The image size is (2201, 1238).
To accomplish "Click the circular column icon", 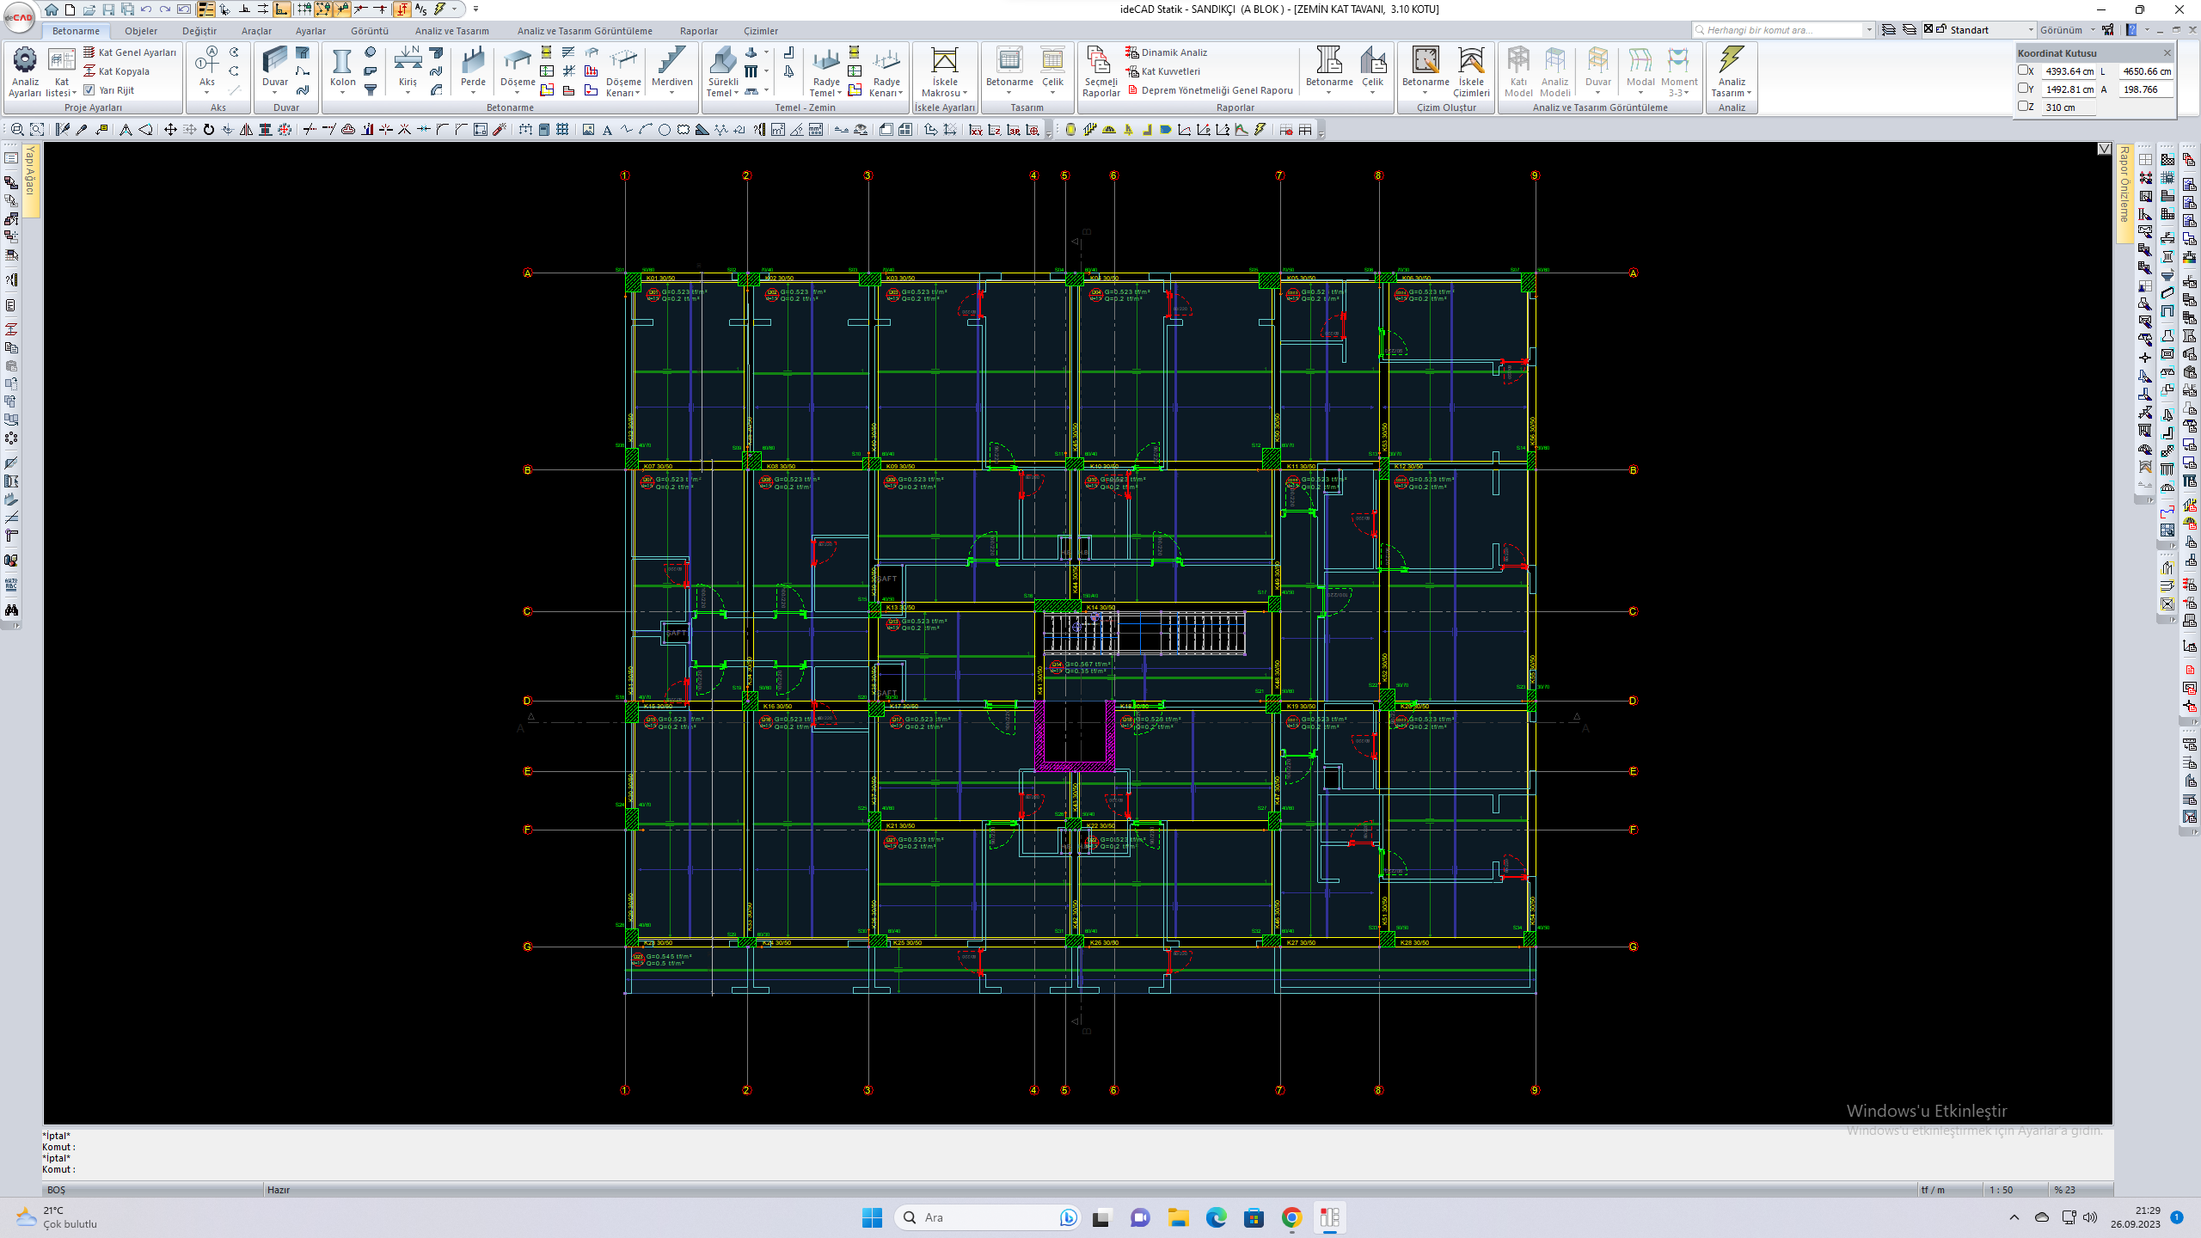I will coord(371,52).
